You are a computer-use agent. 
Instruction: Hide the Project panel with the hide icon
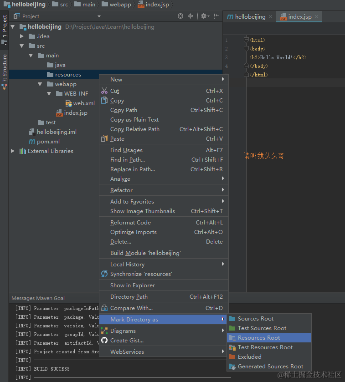point(216,16)
